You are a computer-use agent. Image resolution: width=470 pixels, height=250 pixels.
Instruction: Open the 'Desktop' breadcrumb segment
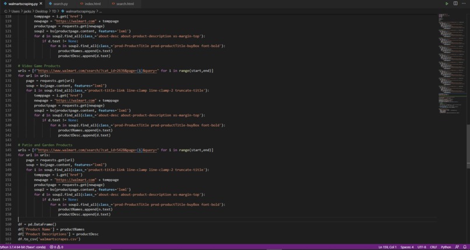[41, 12]
